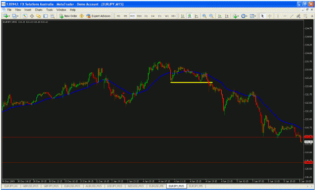315x190 pixels.
Task: Select the Trendline drawing tool
Action: (292, 16)
